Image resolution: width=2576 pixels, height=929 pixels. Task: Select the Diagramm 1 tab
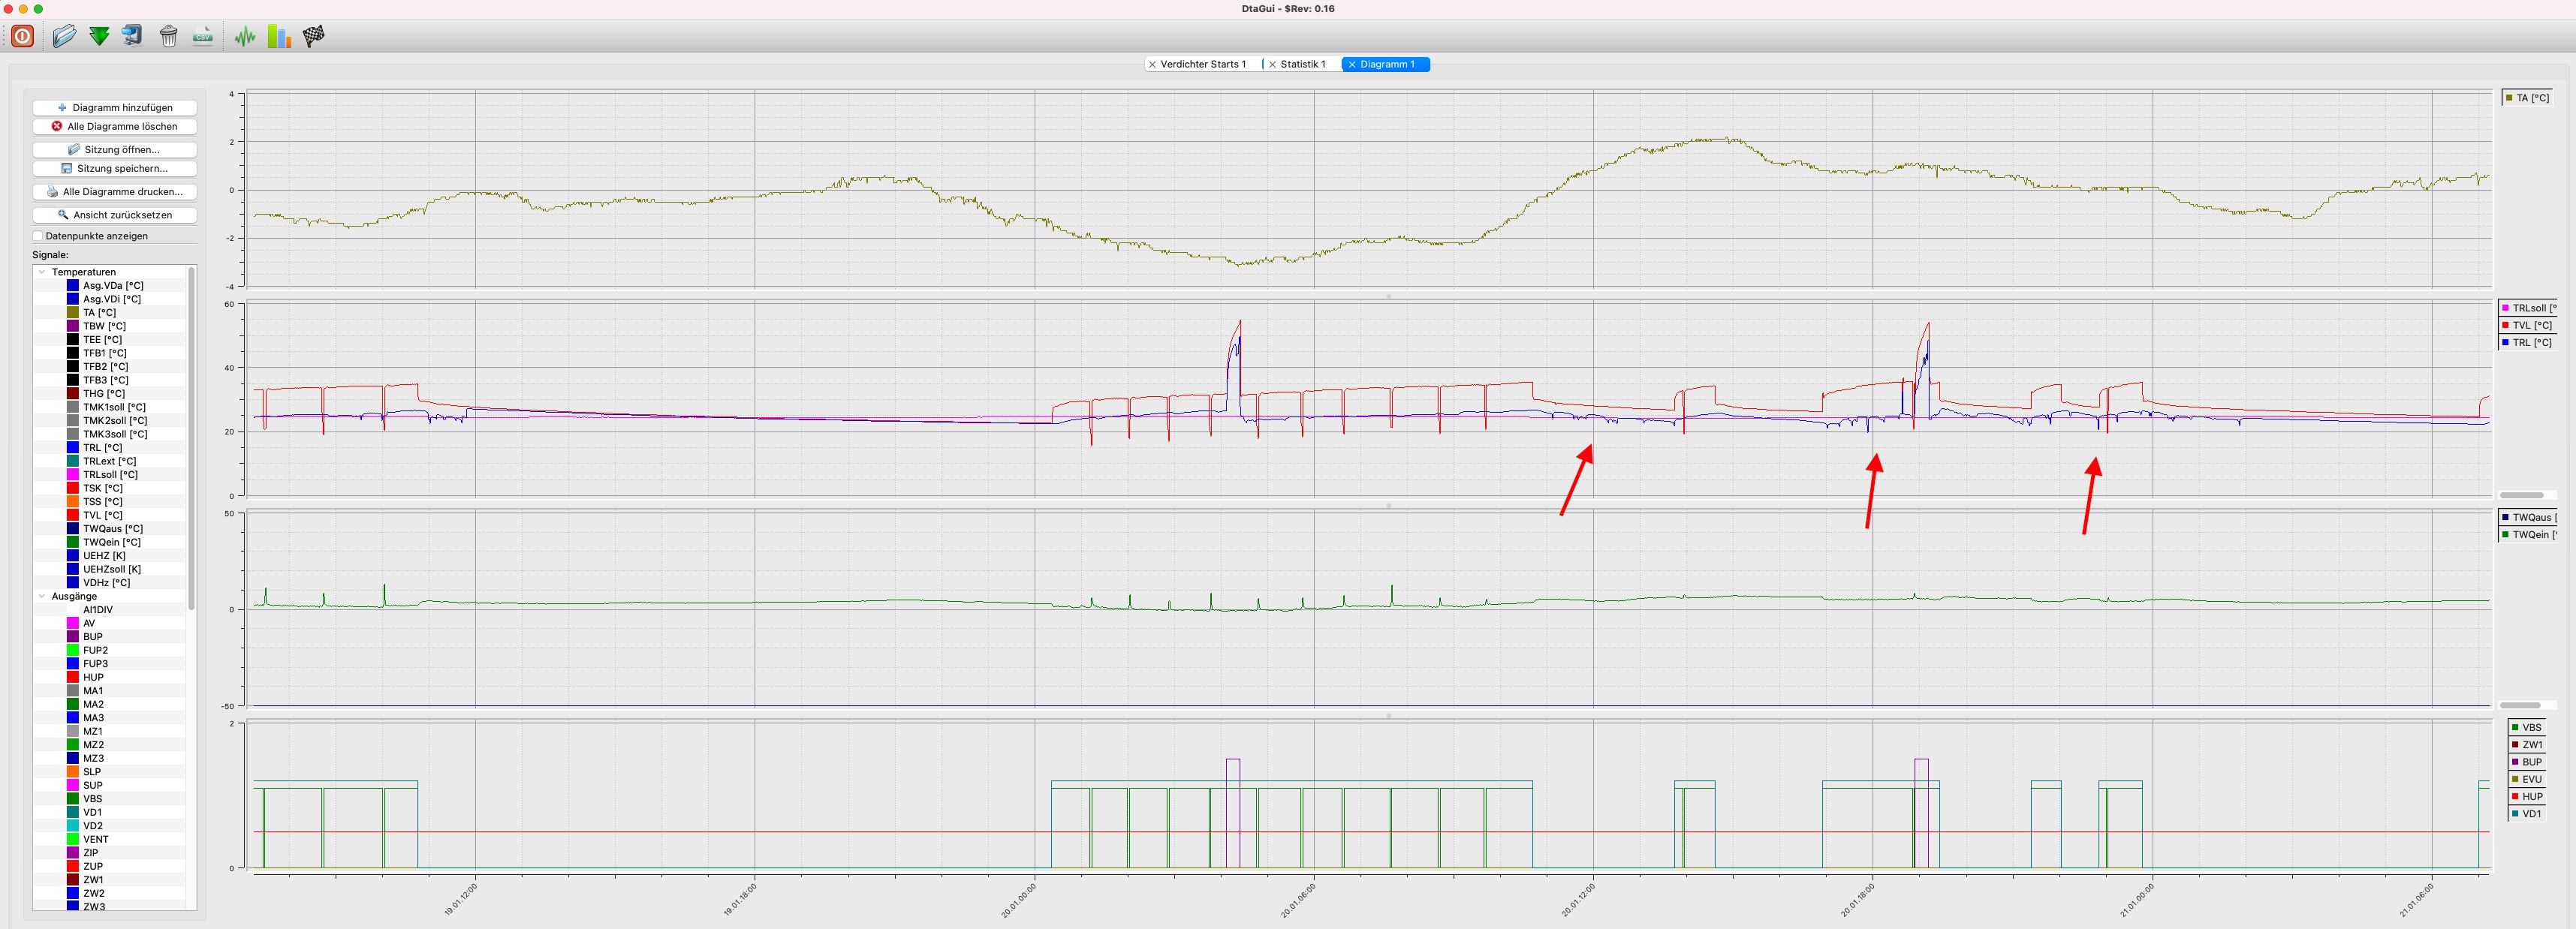pos(1387,64)
